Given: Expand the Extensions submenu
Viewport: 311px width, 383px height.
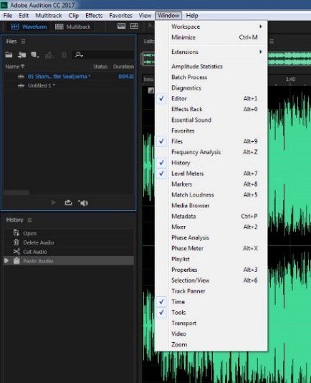Looking at the screenshot, I should 211,52.
